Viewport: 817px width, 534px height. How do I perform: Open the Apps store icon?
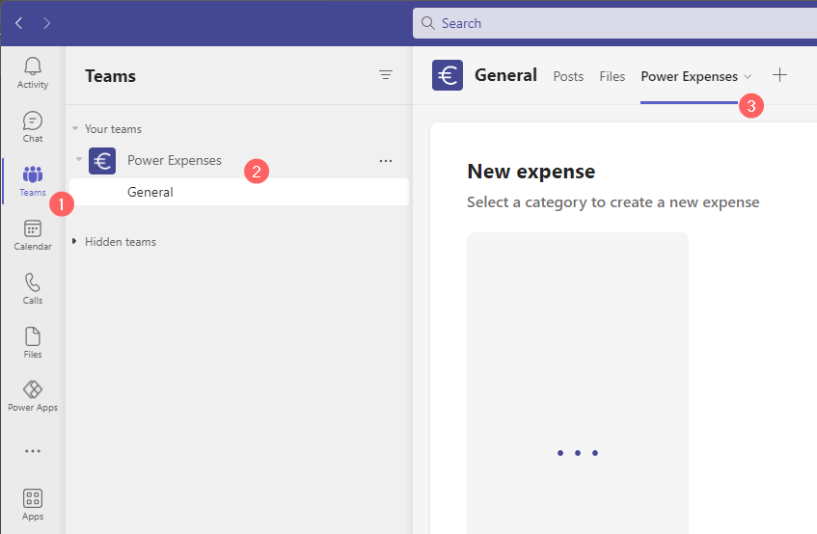click(33, 500)
